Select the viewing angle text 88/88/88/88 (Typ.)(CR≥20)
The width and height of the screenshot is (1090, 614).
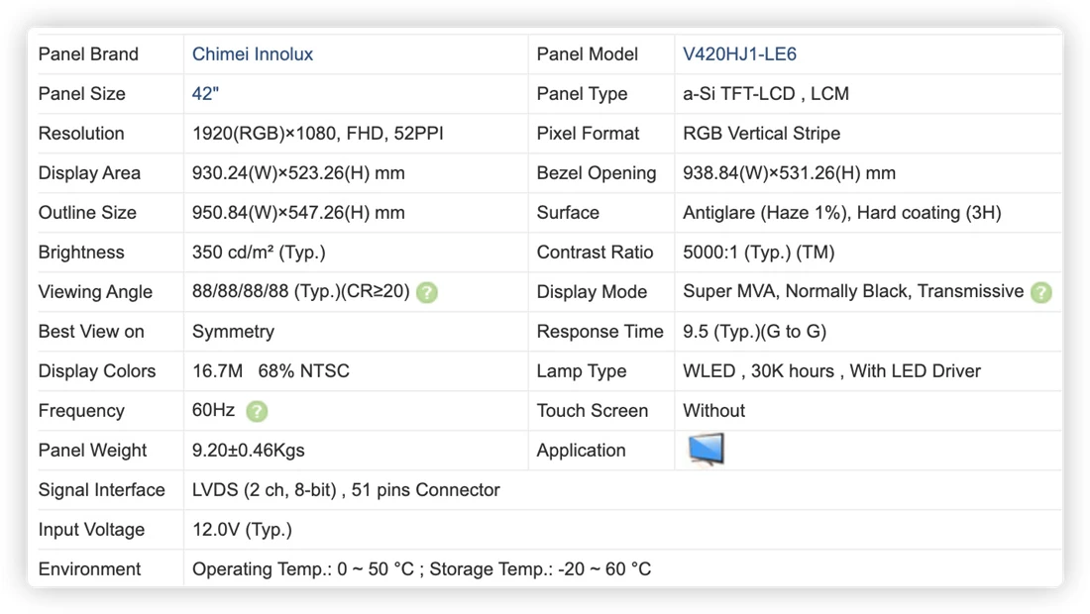coord(301,291)
